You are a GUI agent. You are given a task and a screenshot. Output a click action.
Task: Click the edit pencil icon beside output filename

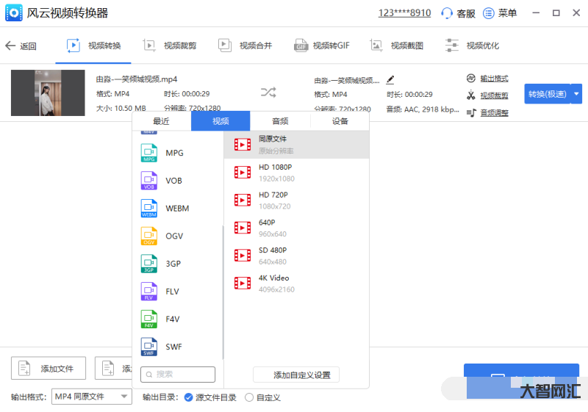tap(390, 79)
